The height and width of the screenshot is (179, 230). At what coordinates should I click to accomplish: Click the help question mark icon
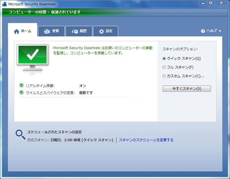(203, 31)
